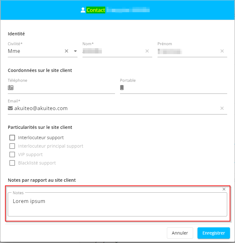Clear the Civilité selection
Viewport: 235px width, 243px height.
click(66, 51)
